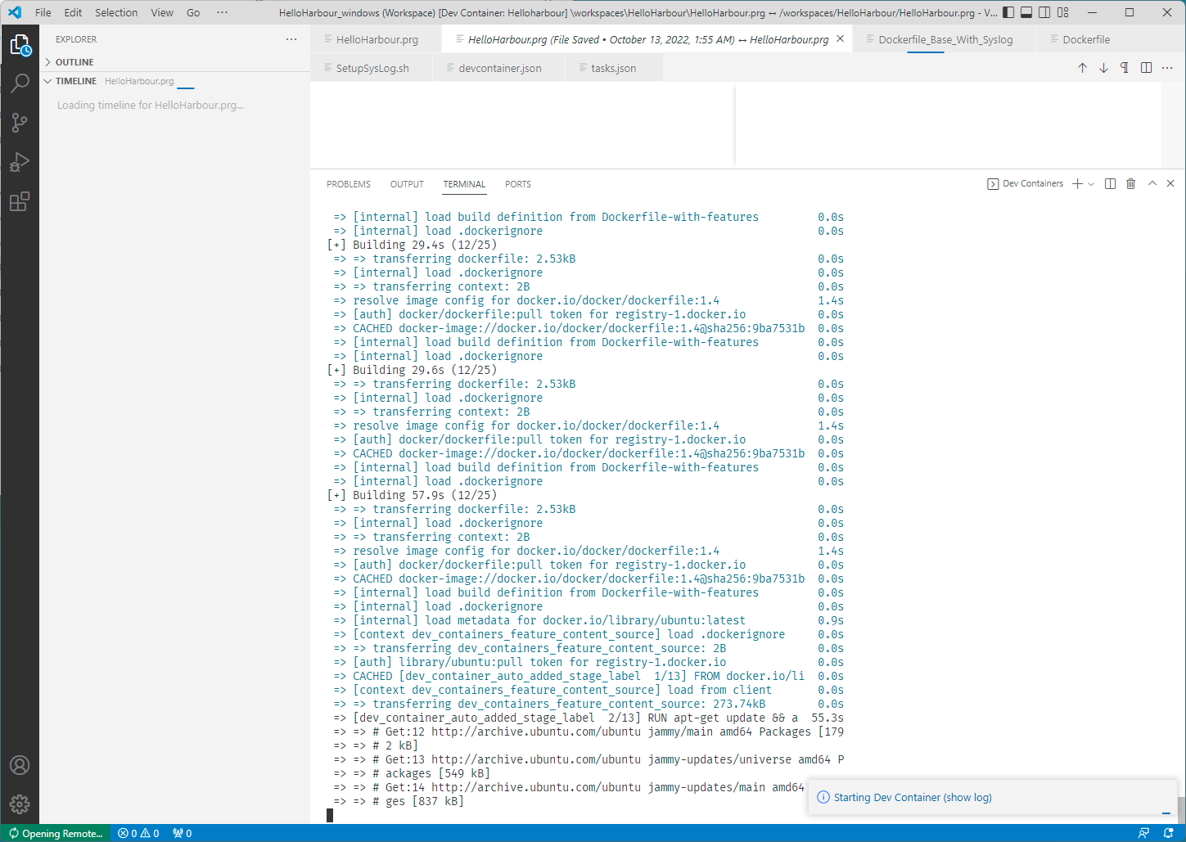Viewport: 1186px width, 842px height.
Task: Open the devcontainer.json editor tab
Action: [499, 68]
